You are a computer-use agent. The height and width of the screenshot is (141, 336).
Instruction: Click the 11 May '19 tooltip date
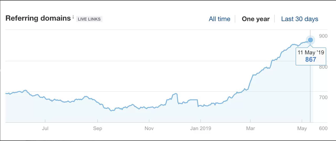tap(311, 52)
